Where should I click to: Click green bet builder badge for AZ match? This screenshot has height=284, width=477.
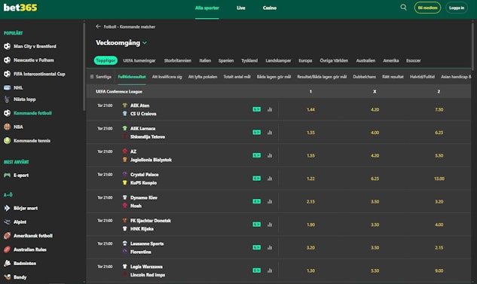257,155
